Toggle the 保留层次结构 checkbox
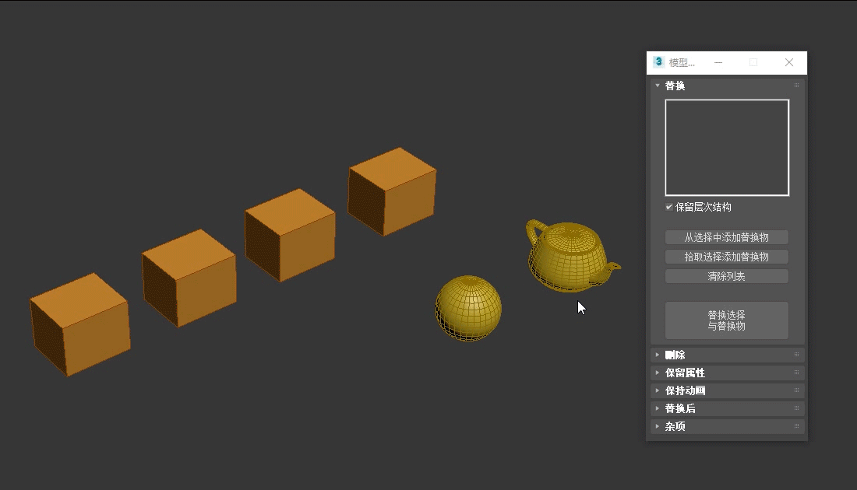Viewport: 857px width, 490px height. [x=669, y=207]
